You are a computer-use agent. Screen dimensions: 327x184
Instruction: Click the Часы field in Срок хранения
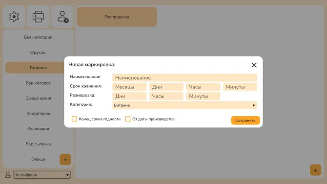[203, 87]
